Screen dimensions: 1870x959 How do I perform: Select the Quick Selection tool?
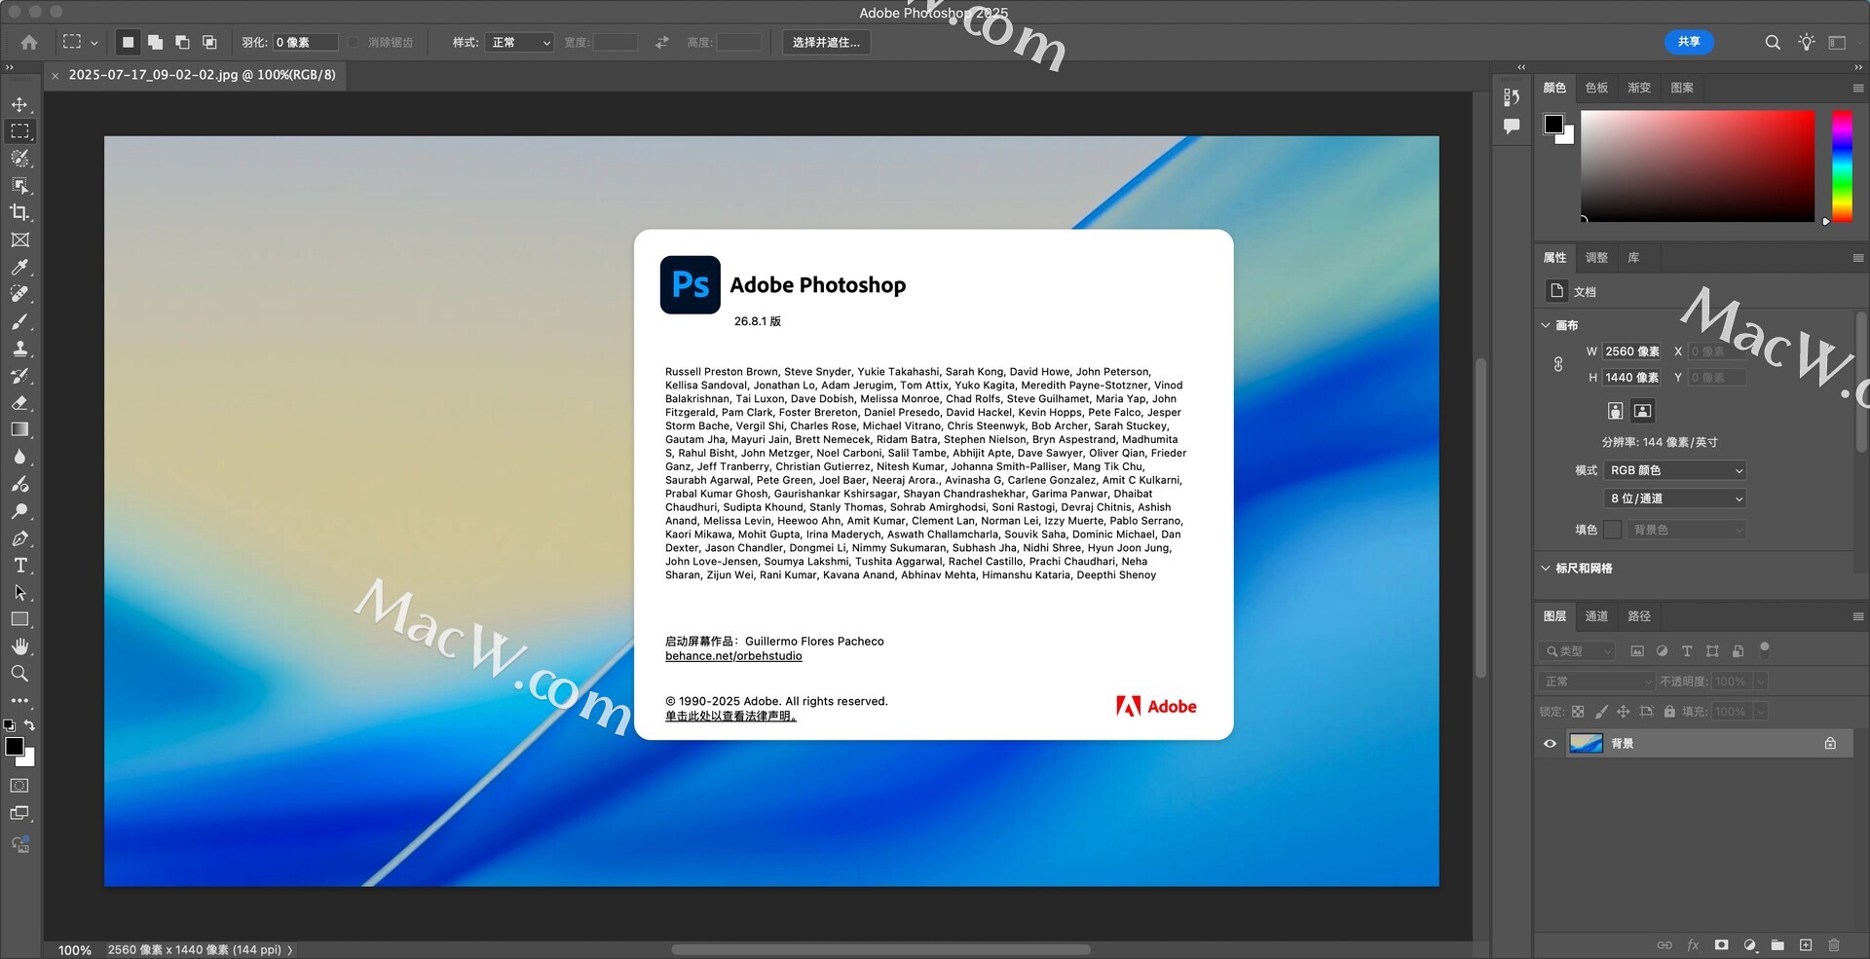19,158
